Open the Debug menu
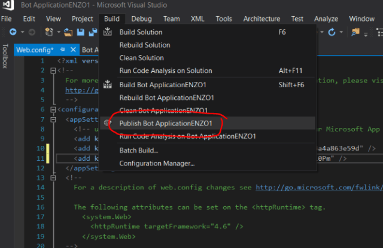Image resolution: width=383 pixels, height=248 pixels. 141,19
